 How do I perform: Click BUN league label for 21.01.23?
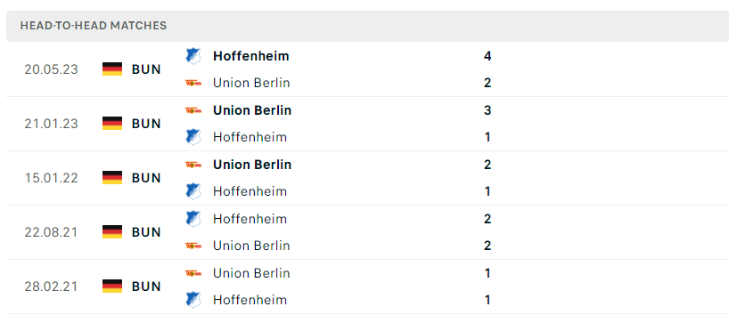146,124
